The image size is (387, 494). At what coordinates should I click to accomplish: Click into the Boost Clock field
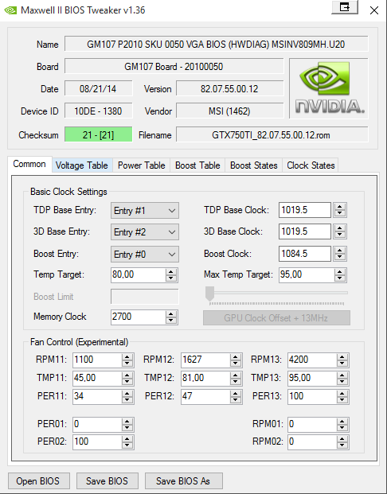click(305, 254)
